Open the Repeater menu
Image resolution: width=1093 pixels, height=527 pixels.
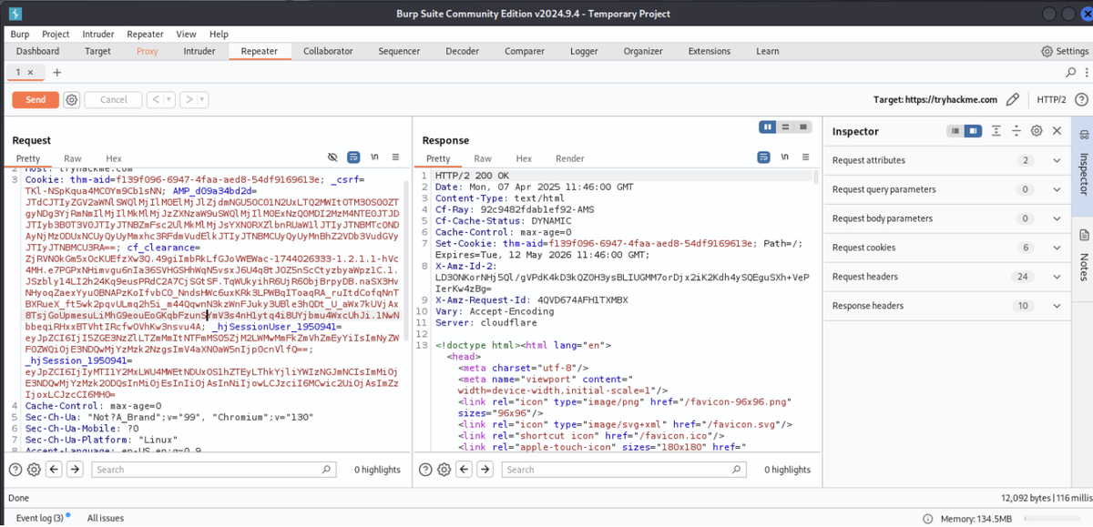click(145, 34)
